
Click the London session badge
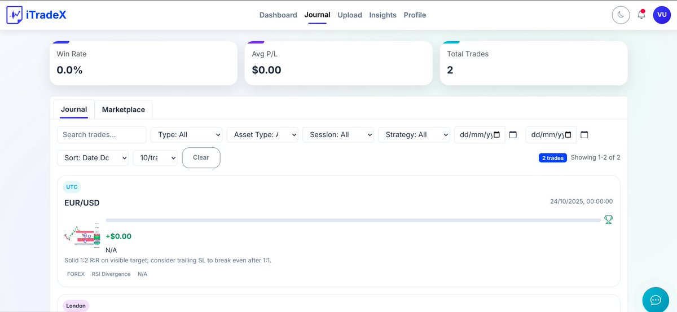pyautogui.click(x=76, y=306)
